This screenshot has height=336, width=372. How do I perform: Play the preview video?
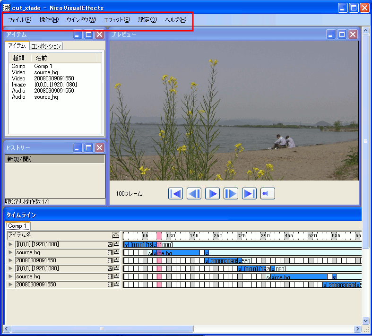click(x=212, y=193)
